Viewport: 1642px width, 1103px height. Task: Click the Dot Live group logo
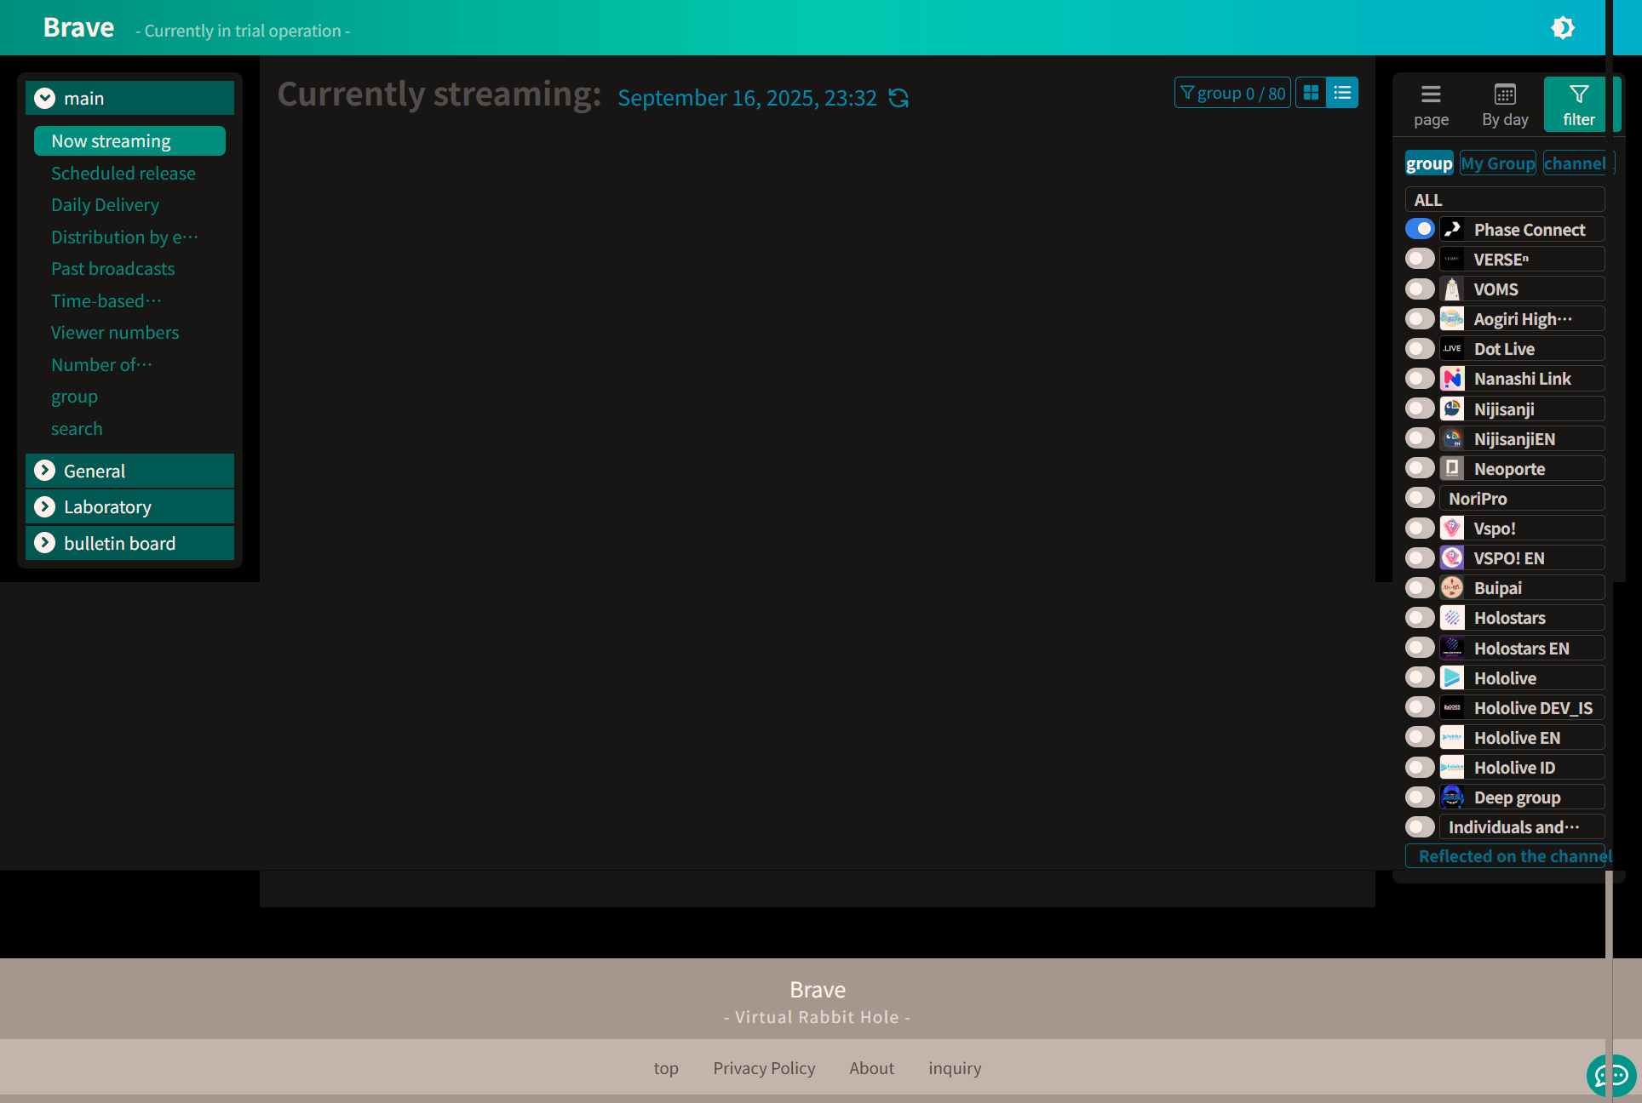click(1452, 349)
